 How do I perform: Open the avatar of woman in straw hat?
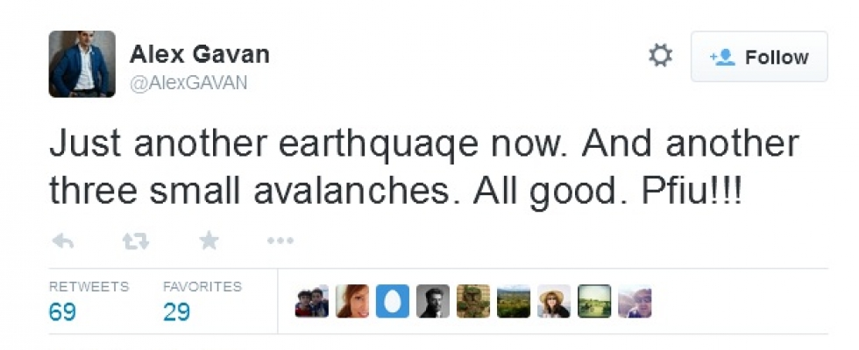(554, 302)
